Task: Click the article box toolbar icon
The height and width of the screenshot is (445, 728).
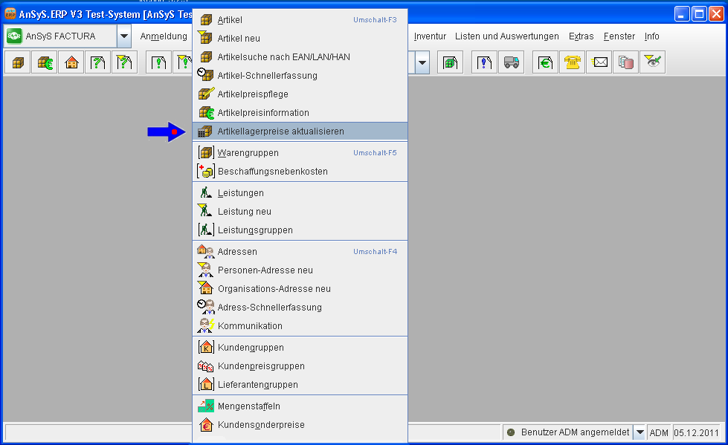Action: pyautogui.click(x=18, y=63)
